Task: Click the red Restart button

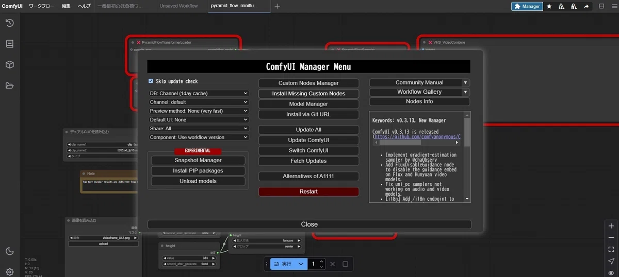Action: pyautogui.click(x=308, y=192)
